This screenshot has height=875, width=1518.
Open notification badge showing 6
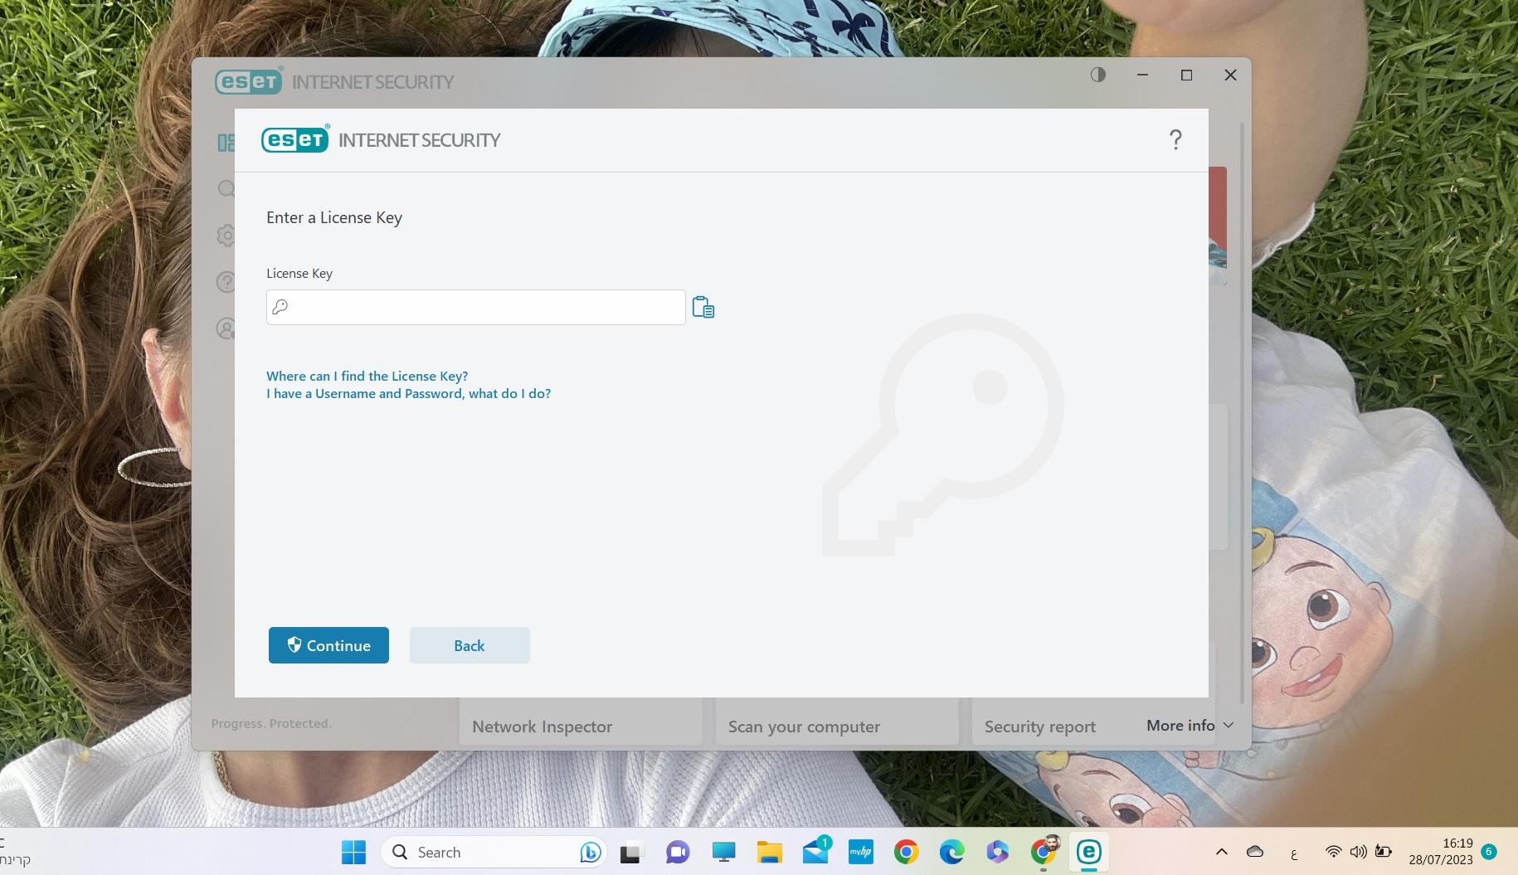(1489, 852)
